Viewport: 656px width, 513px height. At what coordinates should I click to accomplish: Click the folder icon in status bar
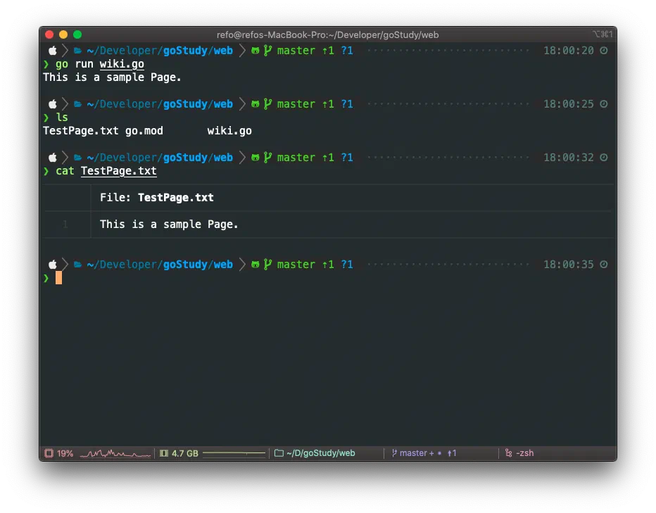click(x=279, y=453)
